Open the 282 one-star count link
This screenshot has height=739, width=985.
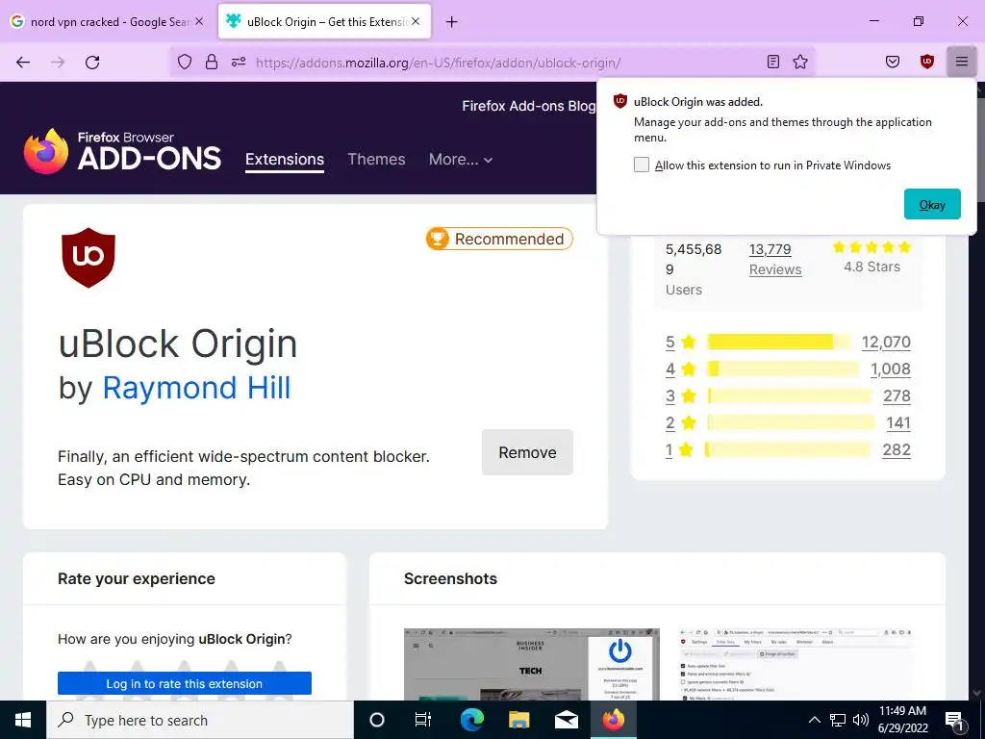tap(897, 450)
